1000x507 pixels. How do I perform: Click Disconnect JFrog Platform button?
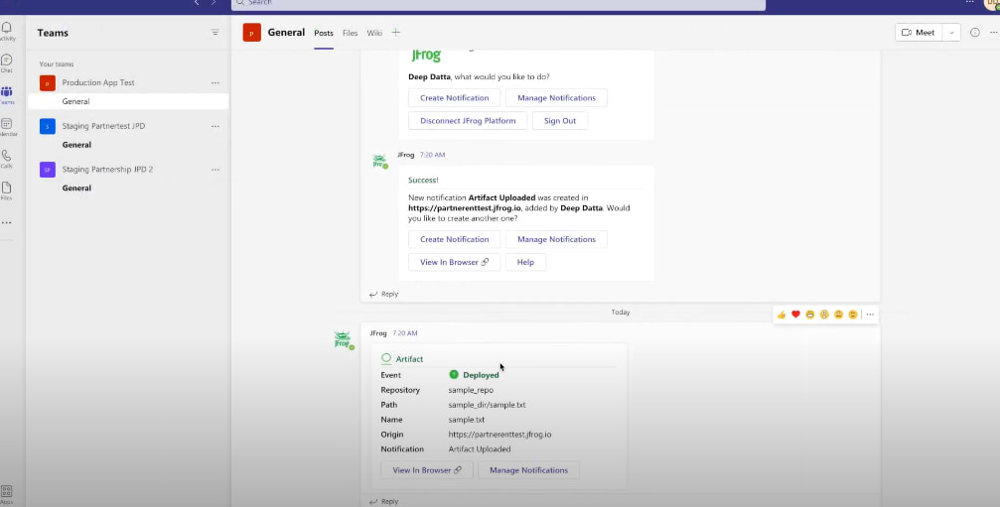(x=468, y=121)
